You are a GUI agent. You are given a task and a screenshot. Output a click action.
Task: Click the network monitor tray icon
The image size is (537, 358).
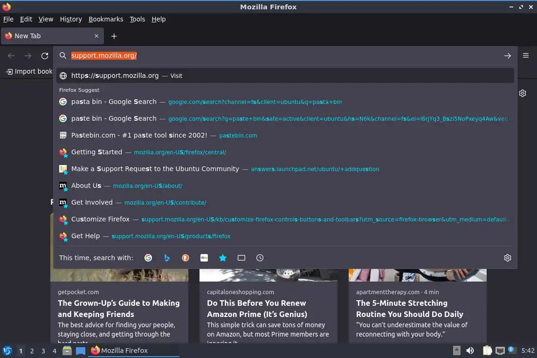pyautogui.click(x=500, y=351)
